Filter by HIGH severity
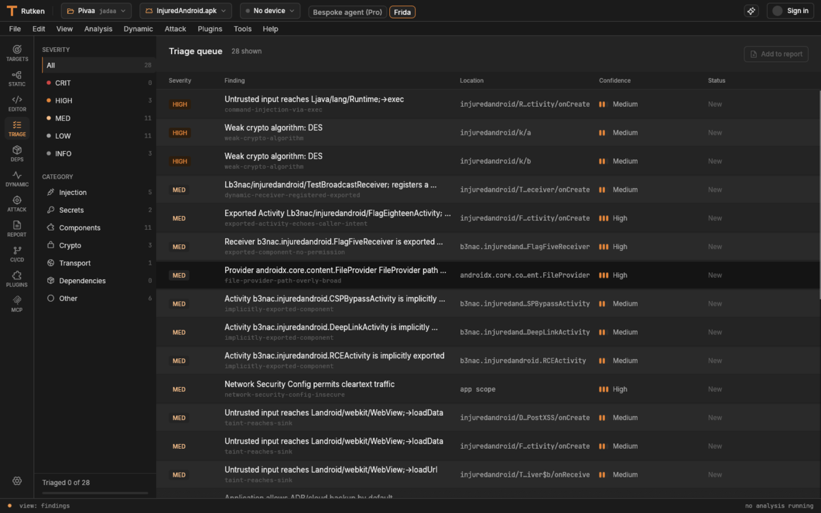 [99, 101]
